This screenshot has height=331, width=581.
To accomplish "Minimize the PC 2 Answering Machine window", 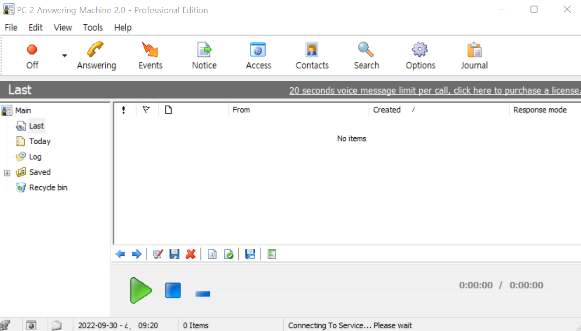I will pos(502,9).
